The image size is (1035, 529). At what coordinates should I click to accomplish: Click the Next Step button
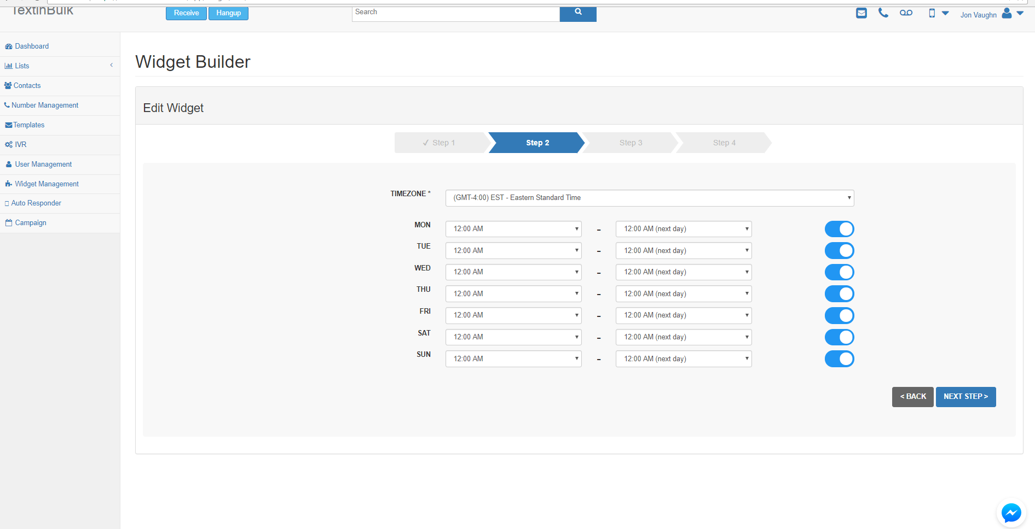coord(965,397)
